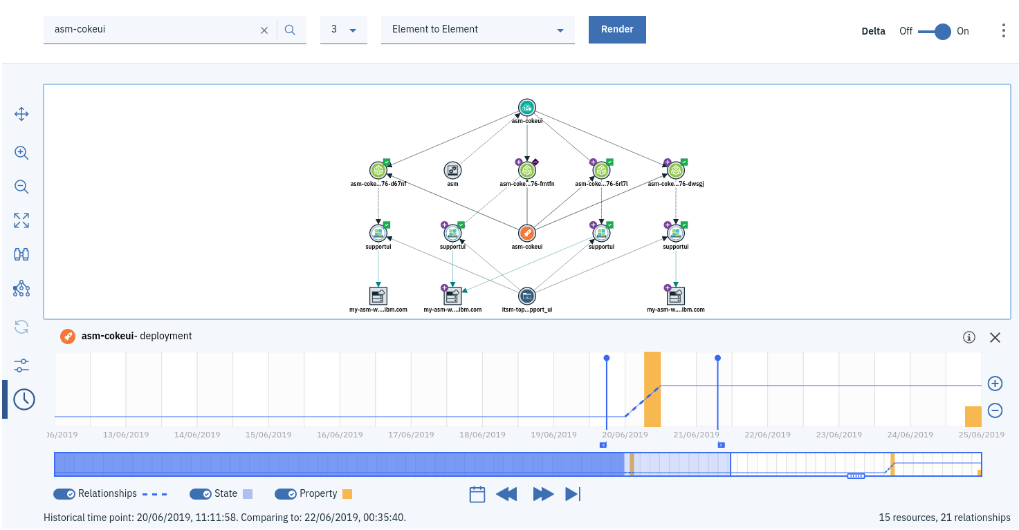This screenshot has width=1019, height=530.
Task: Click the orange property bar near 25/06/2019
Action: [x=973, y=416]
